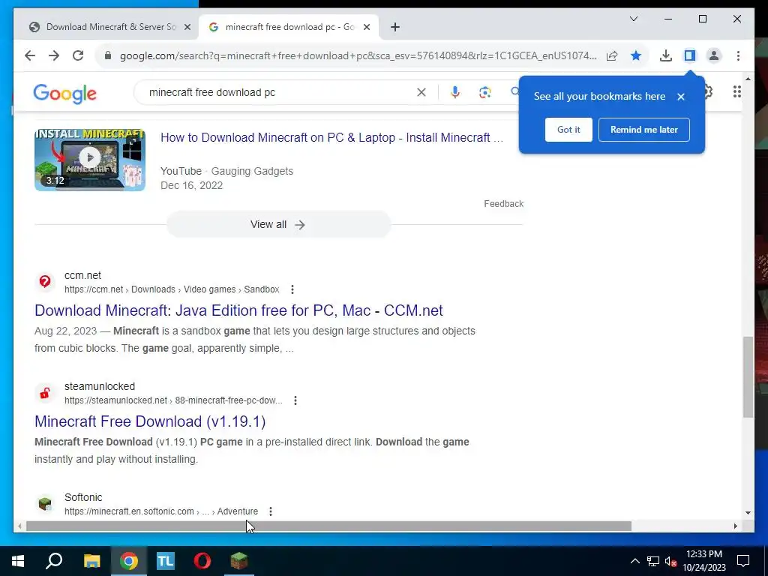Click the address bar URL
Screen dimensions: 768x576
coord(358,55)
